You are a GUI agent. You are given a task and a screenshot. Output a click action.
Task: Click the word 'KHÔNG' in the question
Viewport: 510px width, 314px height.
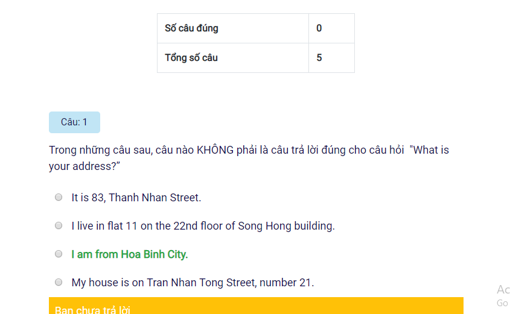pos(215,150)
